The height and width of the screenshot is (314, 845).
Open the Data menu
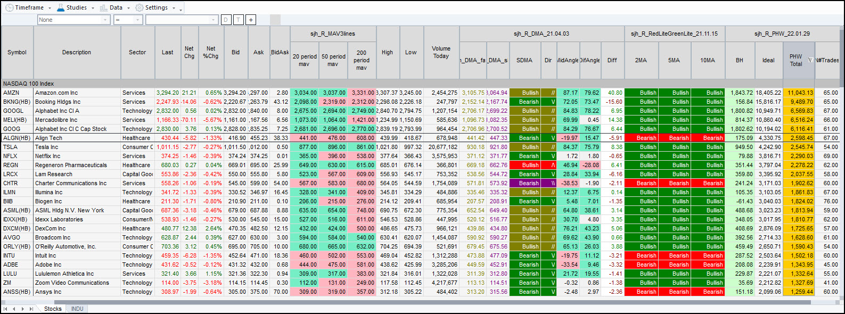click(x=114, y=7)
